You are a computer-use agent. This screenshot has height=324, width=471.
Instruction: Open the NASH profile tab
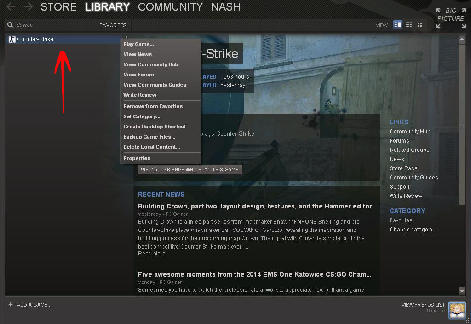point(226,6)
